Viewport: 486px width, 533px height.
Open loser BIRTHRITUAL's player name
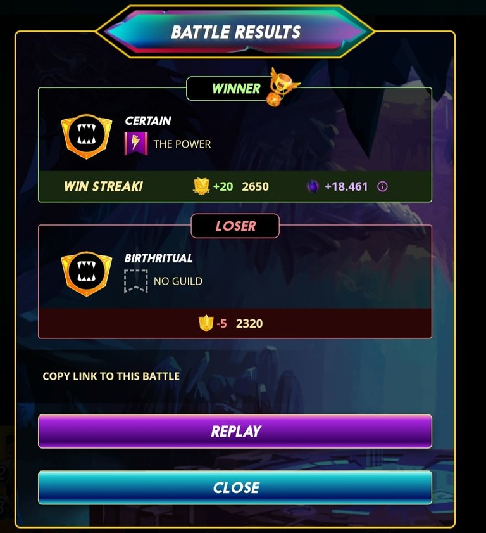coord(158,258)
